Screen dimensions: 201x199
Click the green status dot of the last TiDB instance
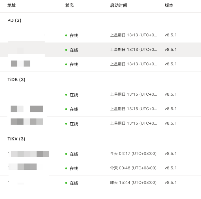[66, 124]
